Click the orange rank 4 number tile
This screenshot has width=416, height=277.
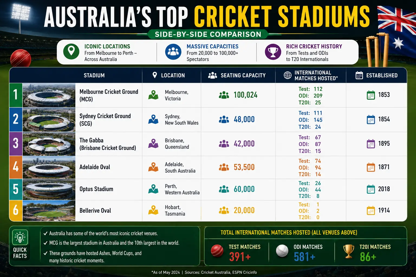pyautogui.click(x=16, y=167)
